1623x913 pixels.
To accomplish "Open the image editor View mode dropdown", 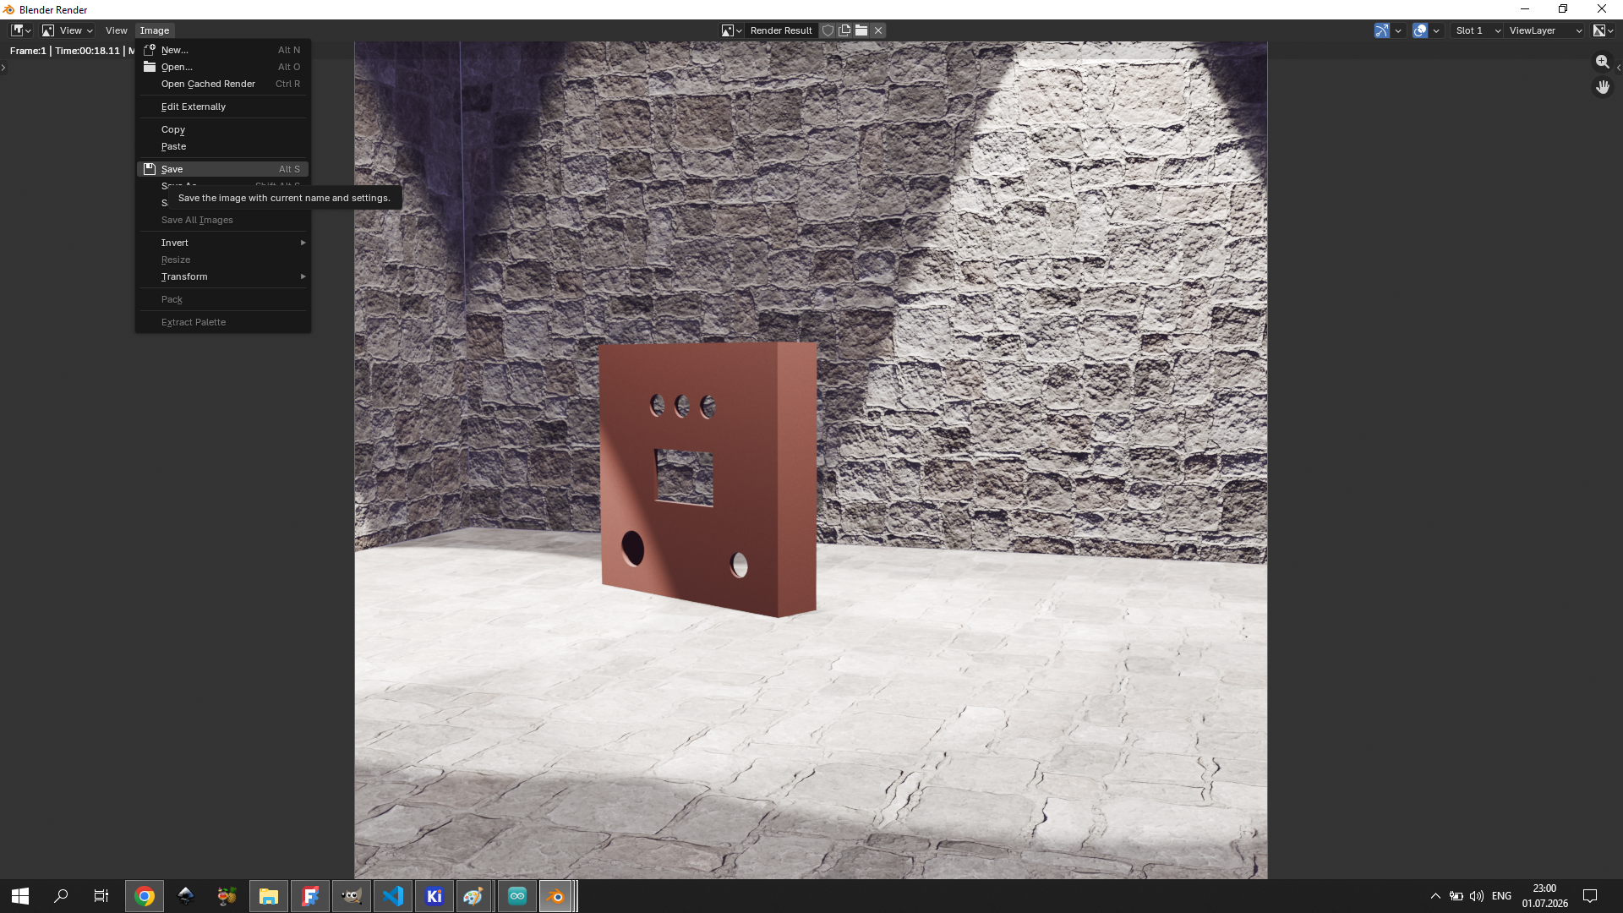I will [68, 30].
